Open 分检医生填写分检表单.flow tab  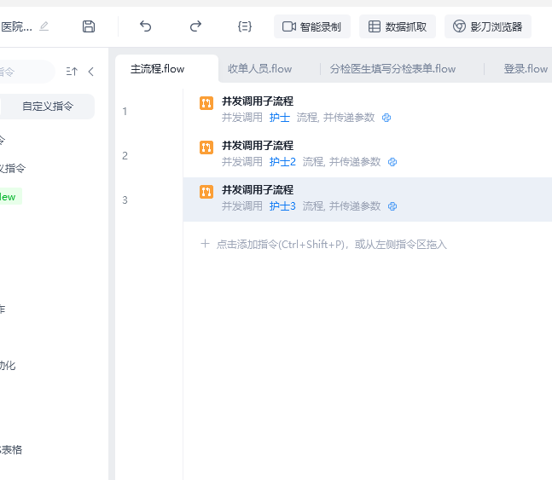click(x=392, y=69)
